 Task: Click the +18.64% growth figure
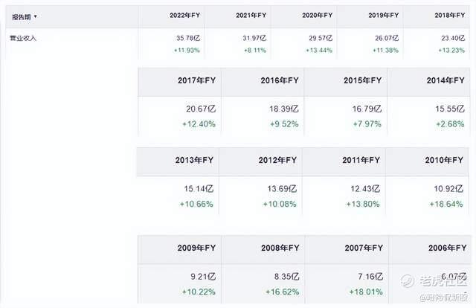[x=448, y=205]
